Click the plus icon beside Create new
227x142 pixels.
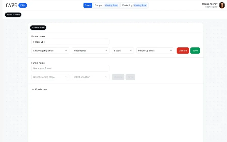click(33, 89)
